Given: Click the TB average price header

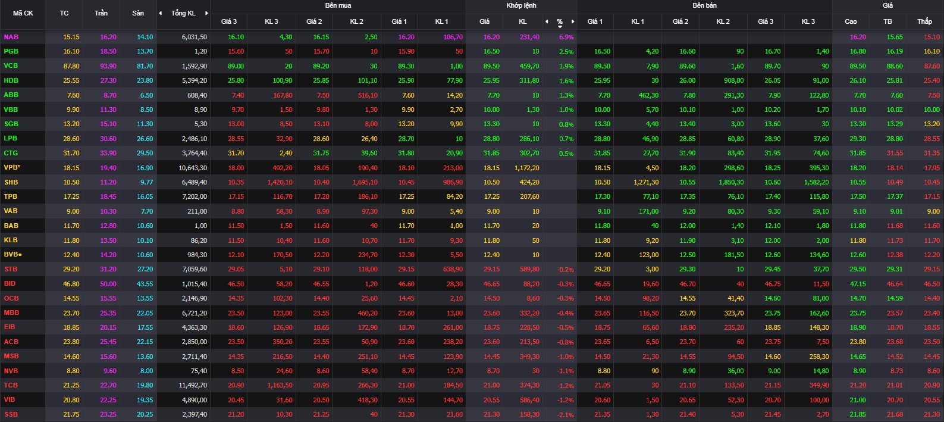Looking at the screenshot, I should pyautogui.click(x=887, y=21).
